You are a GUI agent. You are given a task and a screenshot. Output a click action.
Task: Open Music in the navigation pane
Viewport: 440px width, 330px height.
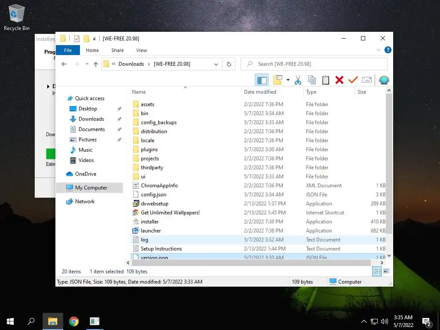coord(86,150)
